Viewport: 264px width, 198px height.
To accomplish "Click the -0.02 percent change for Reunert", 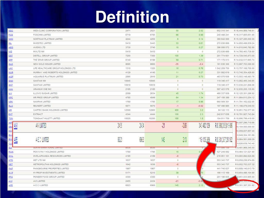I will (200, 106).
